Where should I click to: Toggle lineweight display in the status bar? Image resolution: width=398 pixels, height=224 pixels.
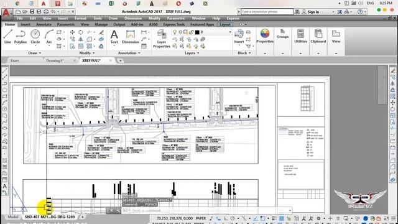274,218
